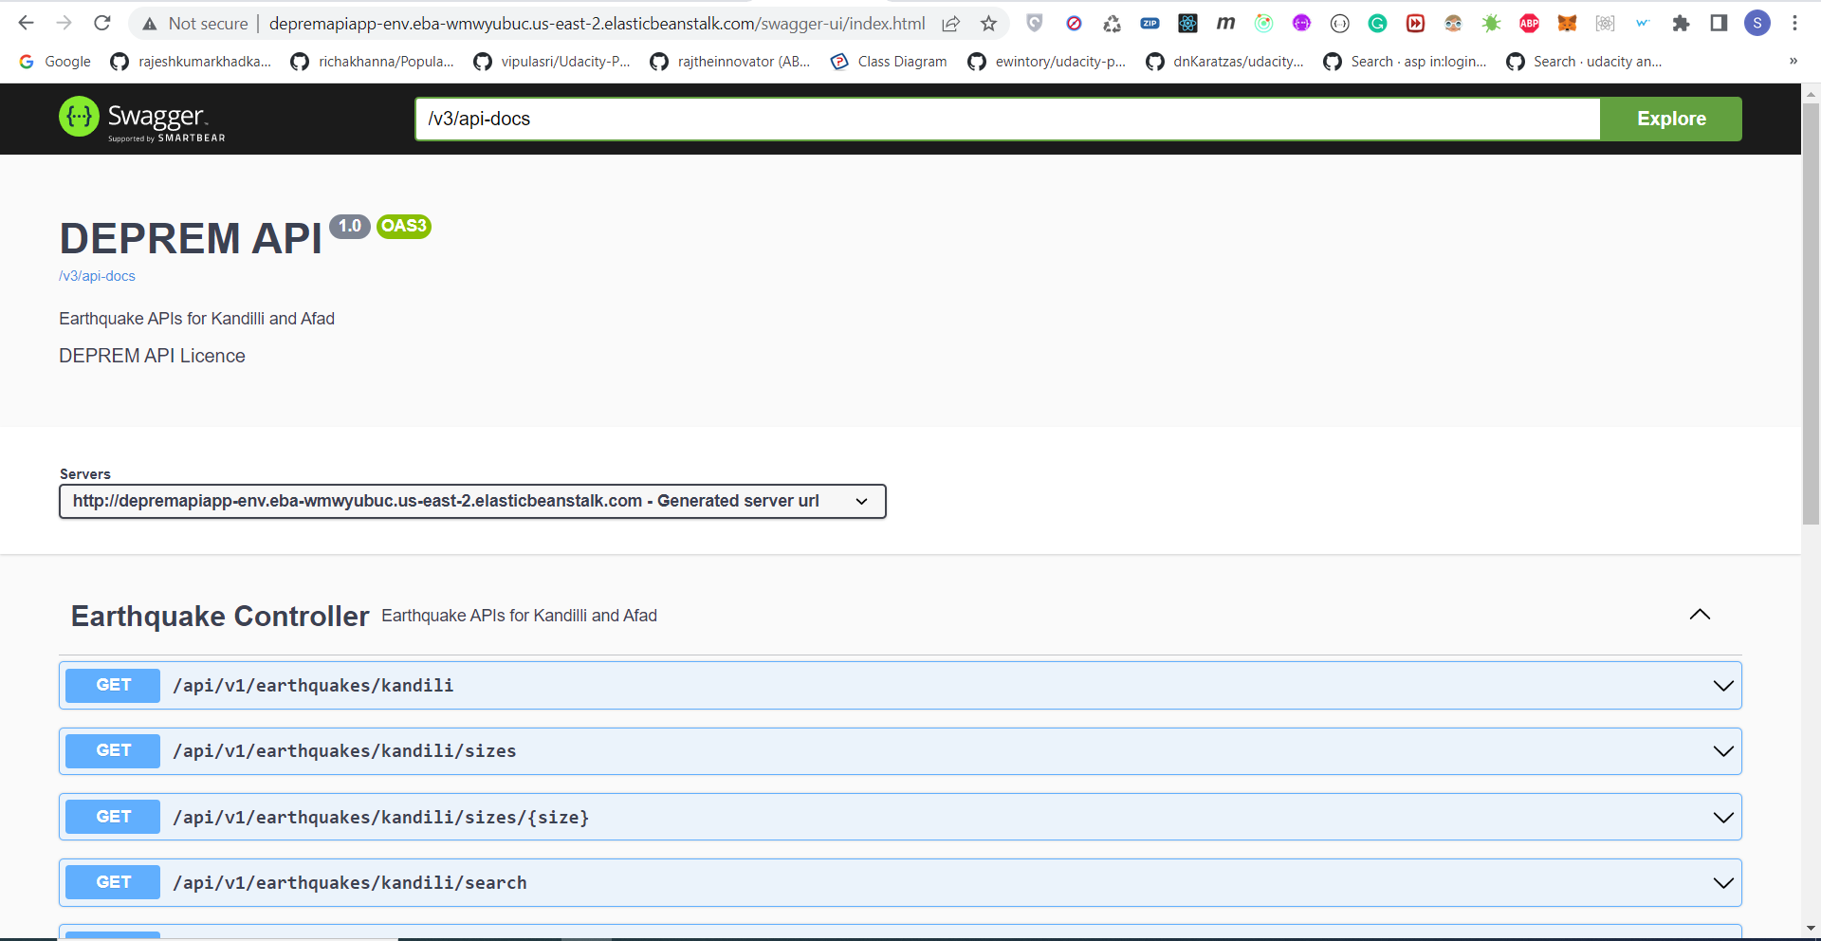Click the 1.0 version badge
The width and height of the screenshot is (1821, 941).
[350, 226]
